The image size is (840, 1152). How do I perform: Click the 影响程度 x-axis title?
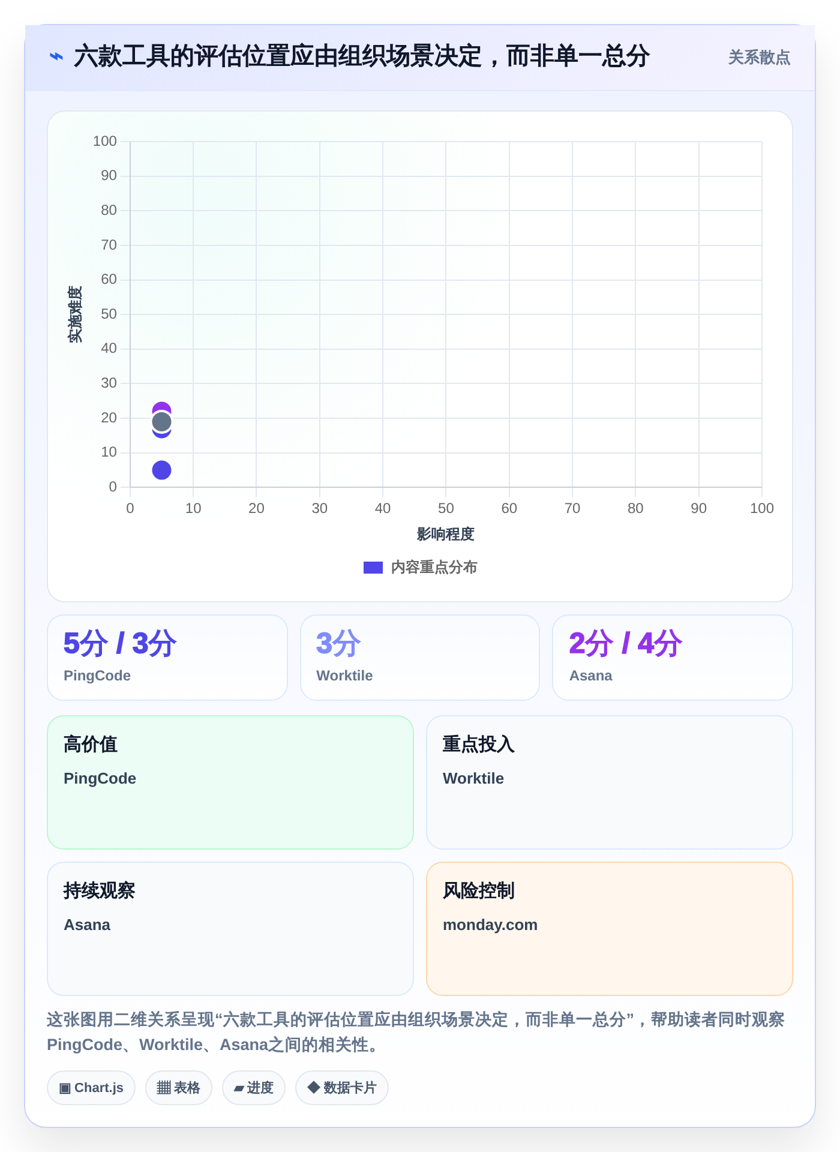(x=446, y=534)
